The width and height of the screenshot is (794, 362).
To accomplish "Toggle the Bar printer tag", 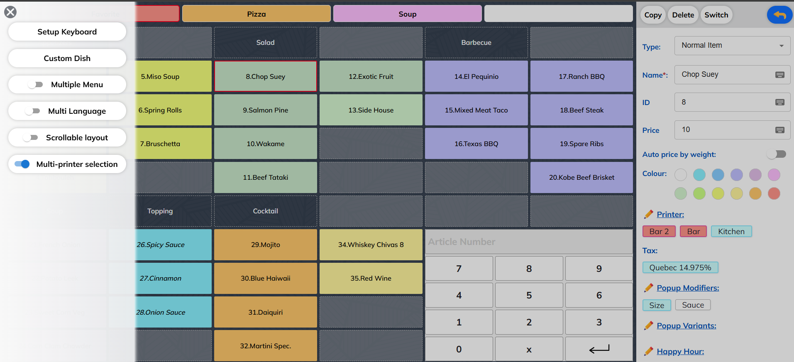I will (693, 231).
